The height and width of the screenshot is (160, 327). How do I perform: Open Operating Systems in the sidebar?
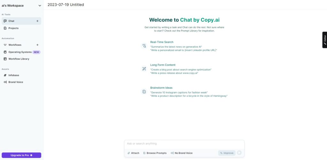(21, 52)
